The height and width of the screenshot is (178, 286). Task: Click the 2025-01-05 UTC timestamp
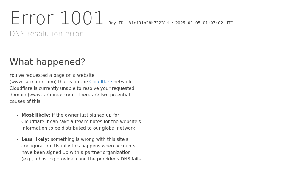click(x=204, y=23)
